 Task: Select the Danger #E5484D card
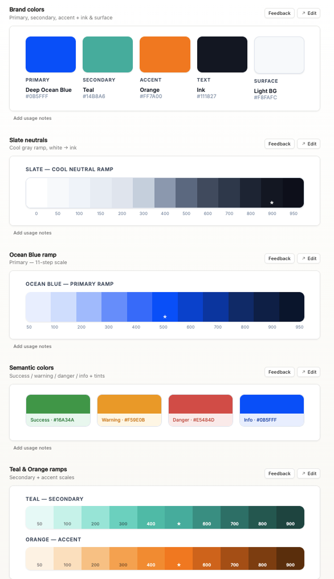click(201, 411)
